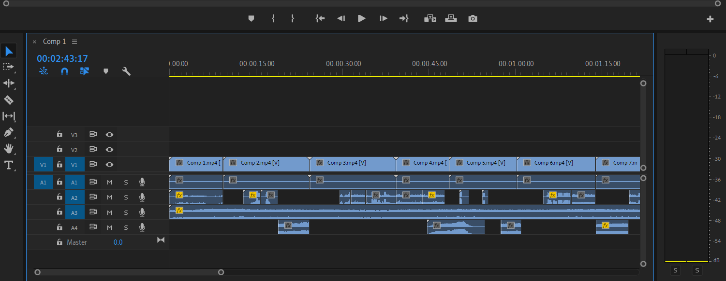Open the Comp 1 panel menu
The image size is (726, 281).
pos(74,42)
